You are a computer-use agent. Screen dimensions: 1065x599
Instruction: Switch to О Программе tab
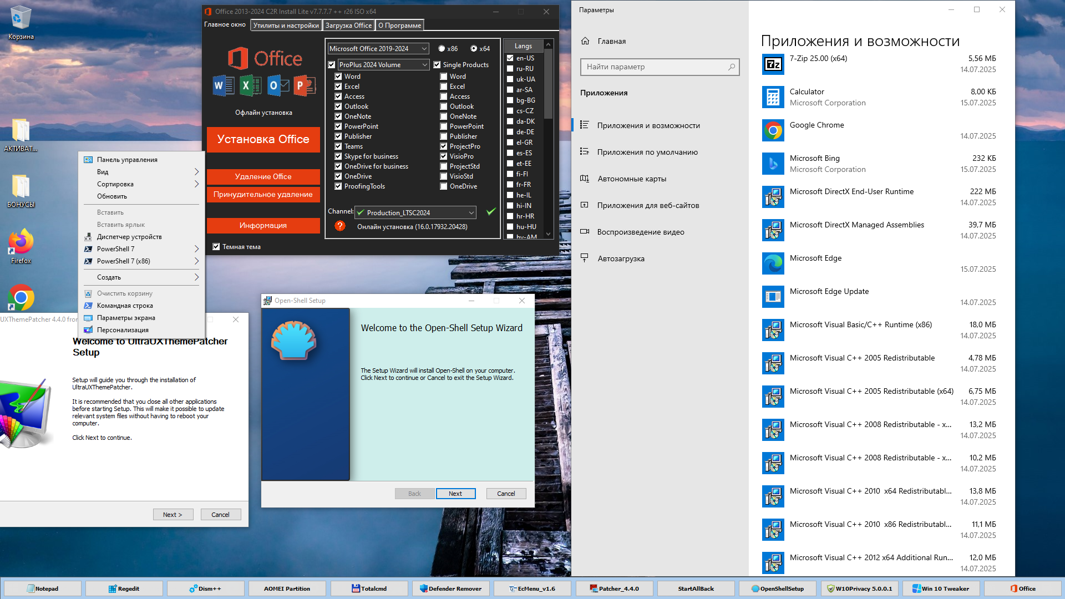pyautogui.click(x=399, y=26)
